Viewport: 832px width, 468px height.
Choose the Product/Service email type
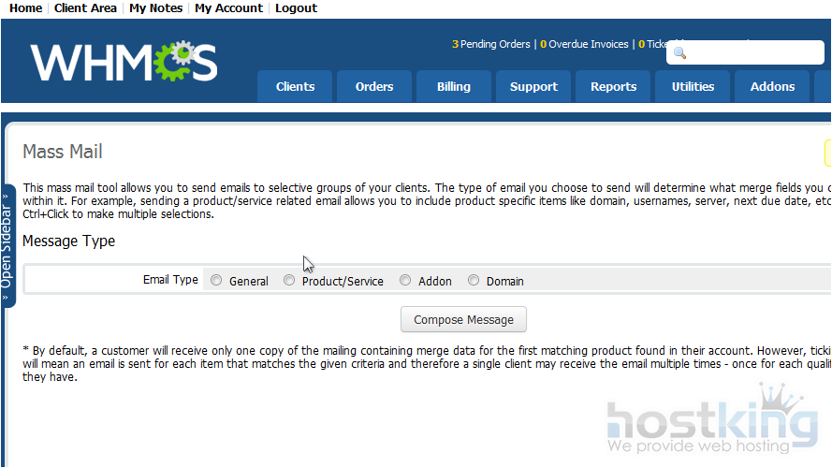click(x=289, y=280)
